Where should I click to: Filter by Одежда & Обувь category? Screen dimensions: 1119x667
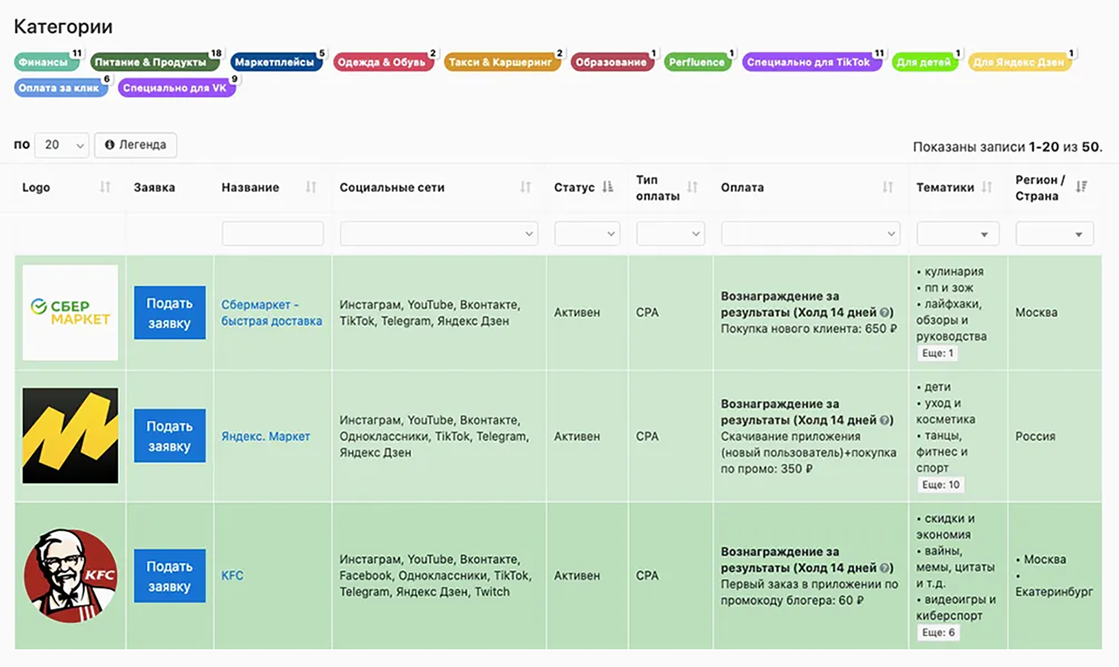(384, 62)
